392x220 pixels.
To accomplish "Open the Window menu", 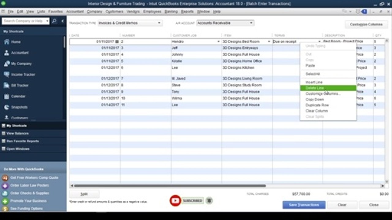I will [203, 12].
